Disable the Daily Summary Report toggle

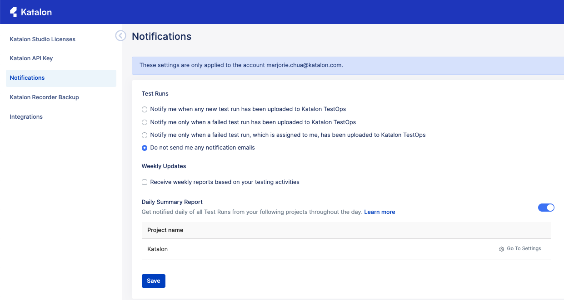click(x=546, y=207)
